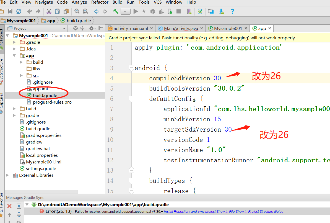This screenshot has height=223, width=330.
Task: Collapse build.gradle error node in Messages
Action: 27,205
